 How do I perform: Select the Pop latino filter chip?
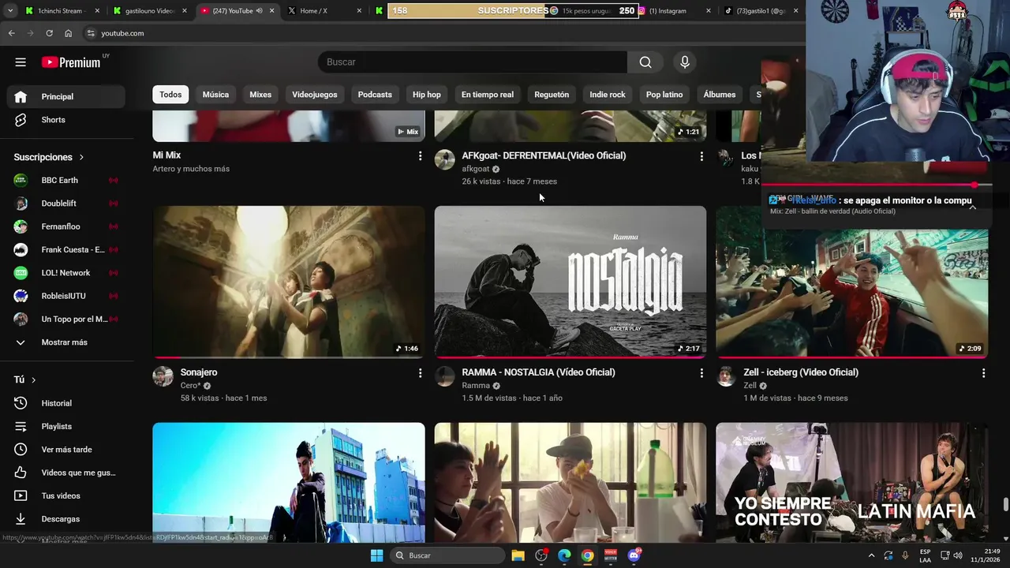(664, 95)
